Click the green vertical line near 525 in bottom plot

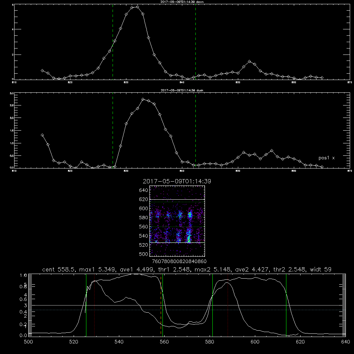pyautogui.click(x=86, y=305)
